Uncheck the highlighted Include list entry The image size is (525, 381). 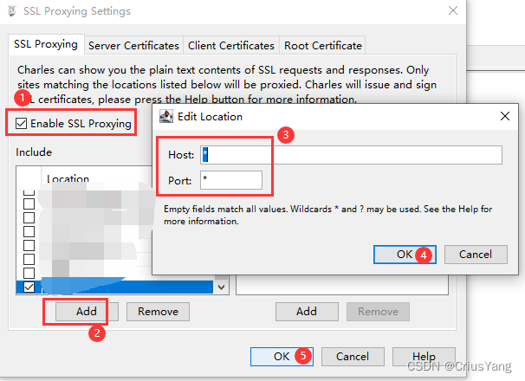coord(29,287)
